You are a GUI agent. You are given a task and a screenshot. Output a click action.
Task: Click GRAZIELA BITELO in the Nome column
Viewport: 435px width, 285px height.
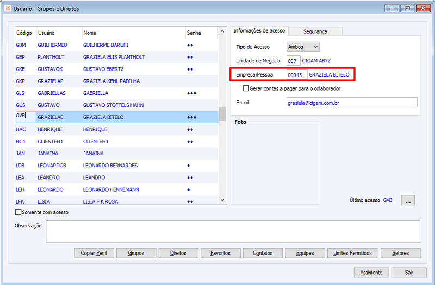pyautogui.click(x=103, y=117)
